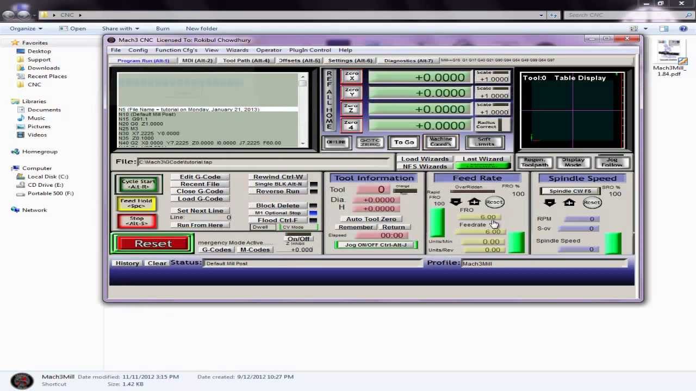Click the Regen. Toolpath button
Image resolution: width=696 pixels, height=391 pixels.
[535, 162]
